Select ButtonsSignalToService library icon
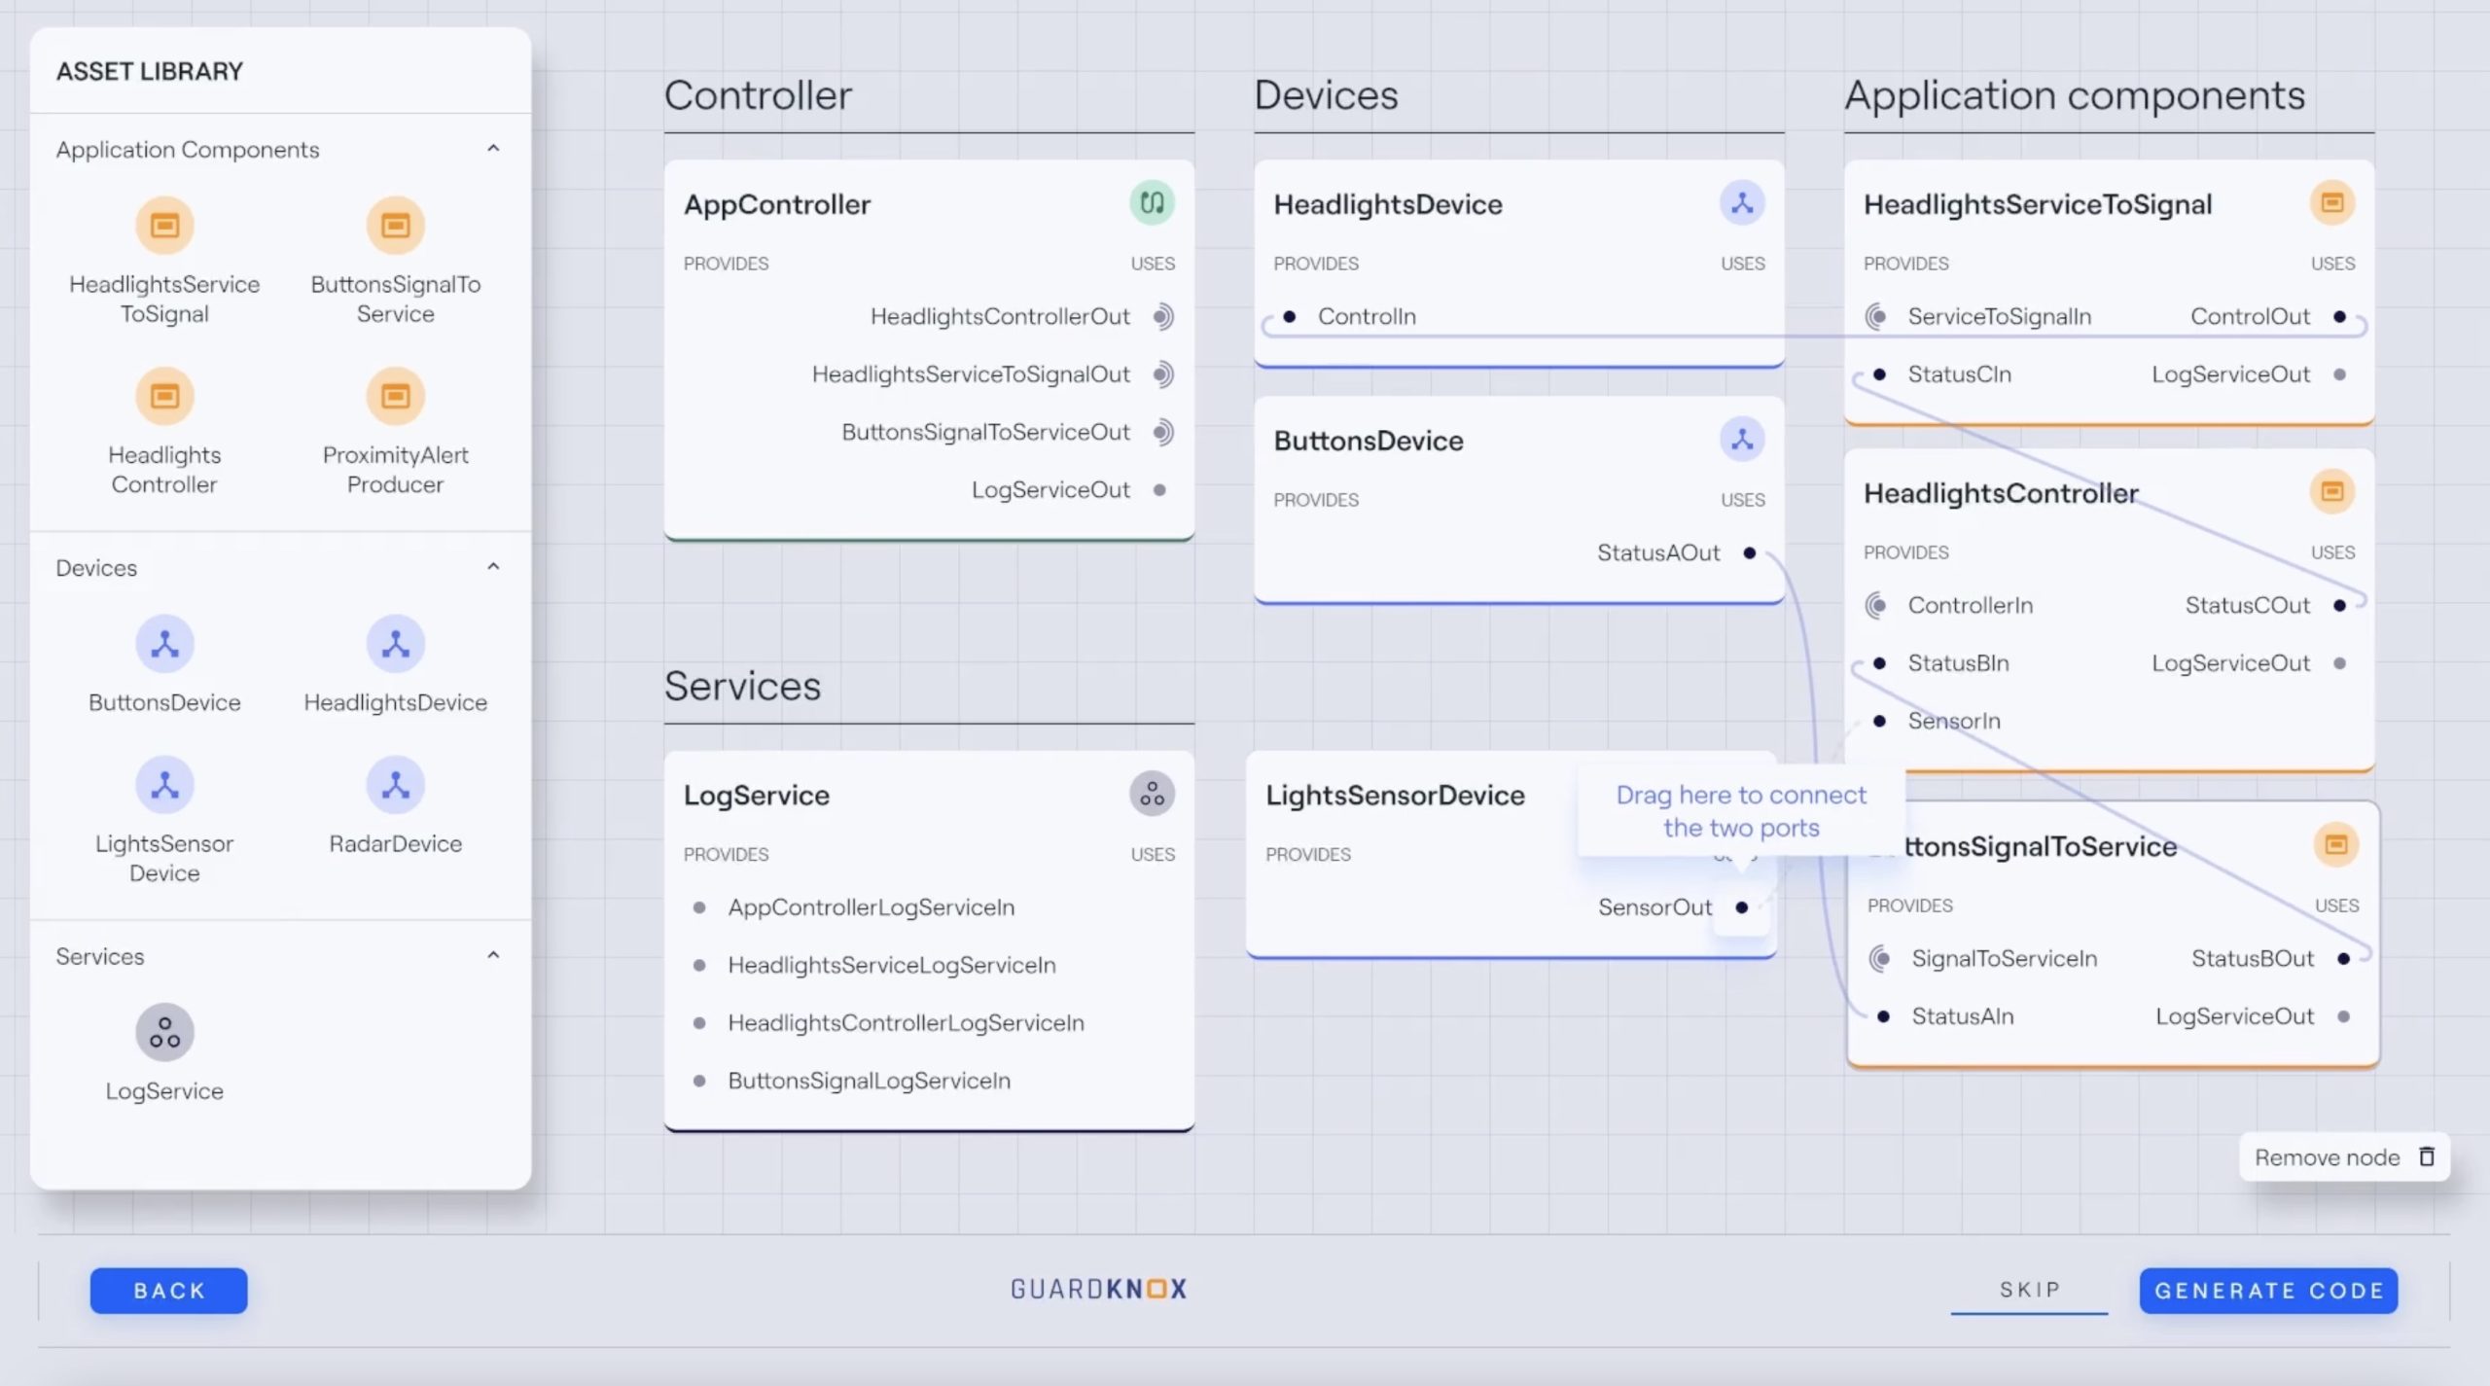The width and height of the screenshot is (2490, 1386). [395, 226]
